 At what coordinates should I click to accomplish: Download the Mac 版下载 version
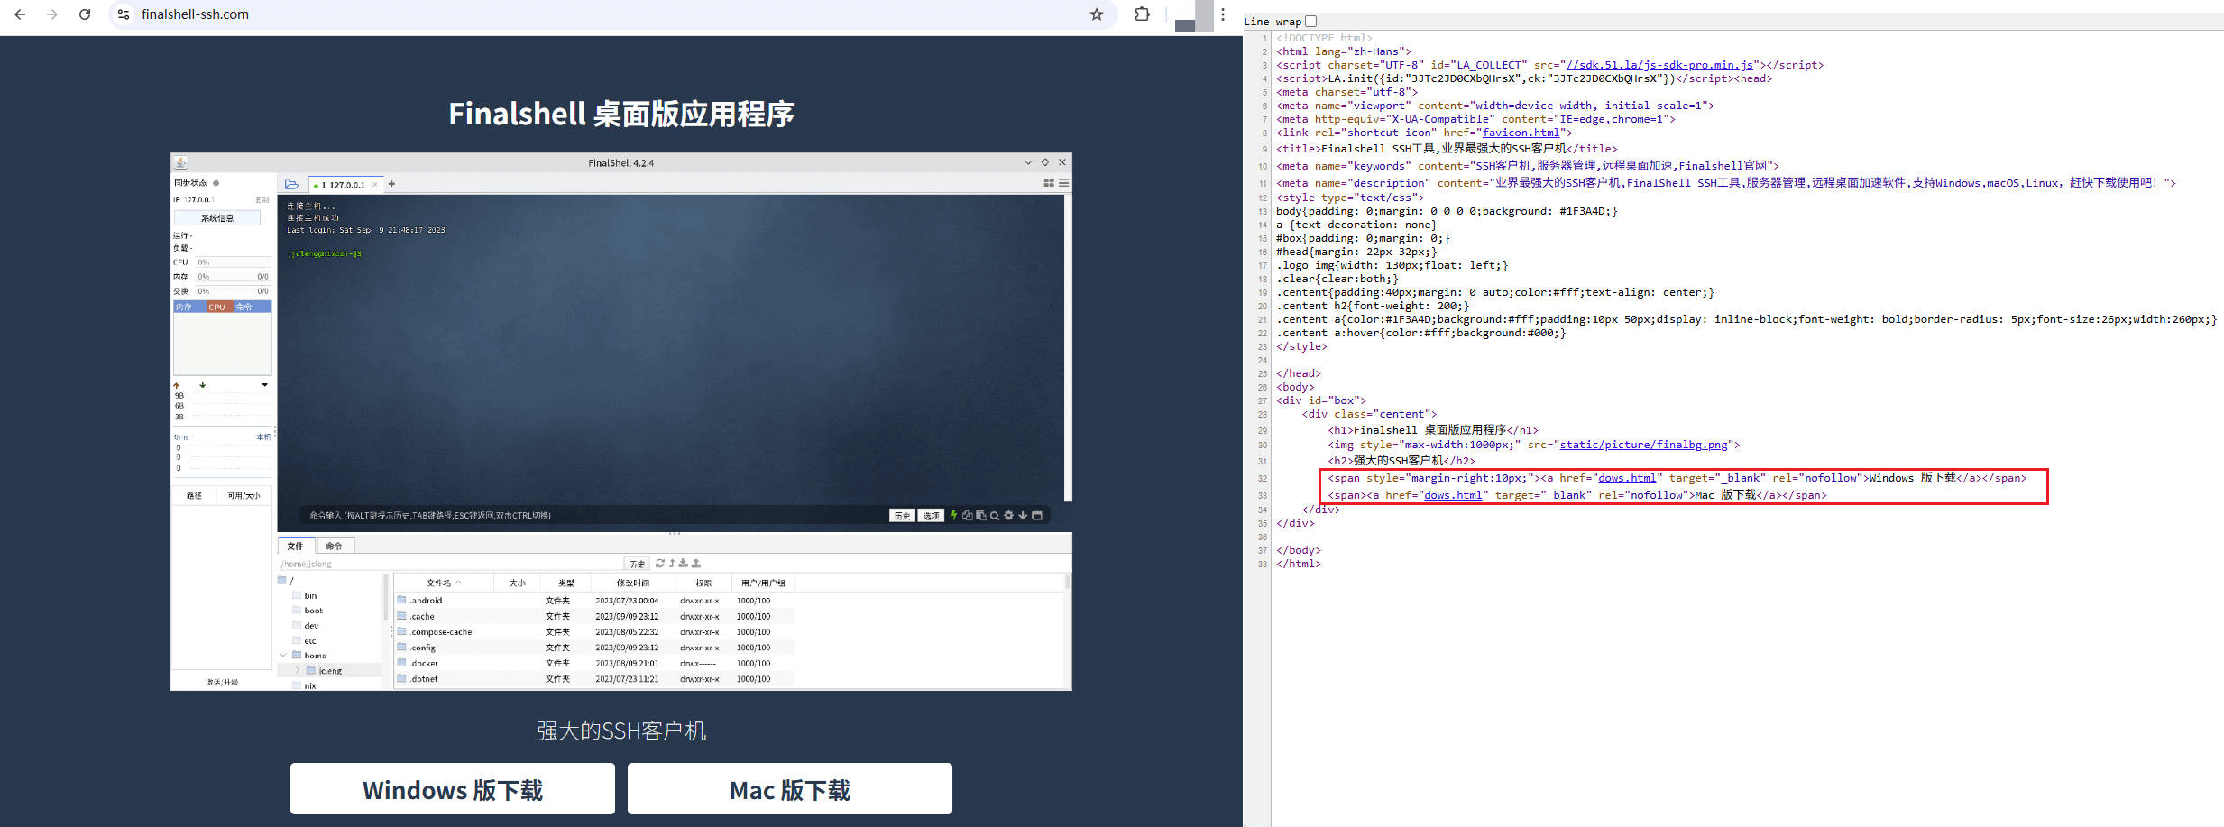tap(790, 789)
